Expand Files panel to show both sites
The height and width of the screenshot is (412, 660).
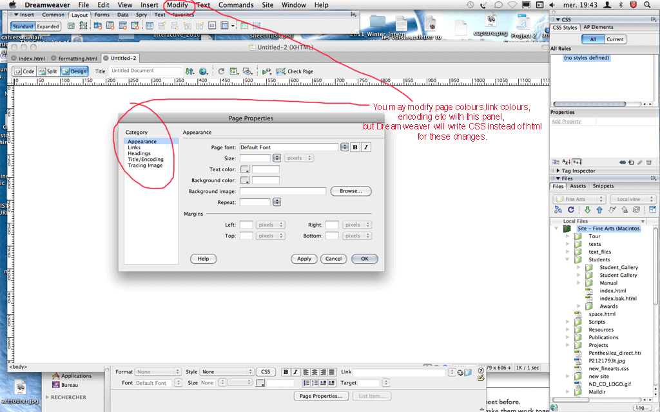pyautogui.click(x=652, y=209)
